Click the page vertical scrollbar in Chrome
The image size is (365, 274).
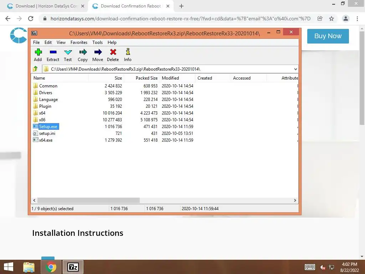(362, 78)
